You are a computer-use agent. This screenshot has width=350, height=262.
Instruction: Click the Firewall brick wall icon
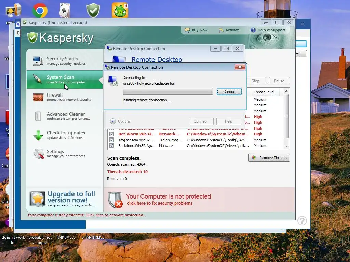[x=38, y=97]
